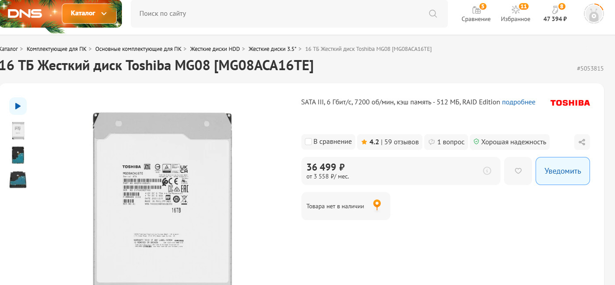Open the Сравнение comparison list
The width and height of the screenshot is (615, 285).
[x=476, y=14]
